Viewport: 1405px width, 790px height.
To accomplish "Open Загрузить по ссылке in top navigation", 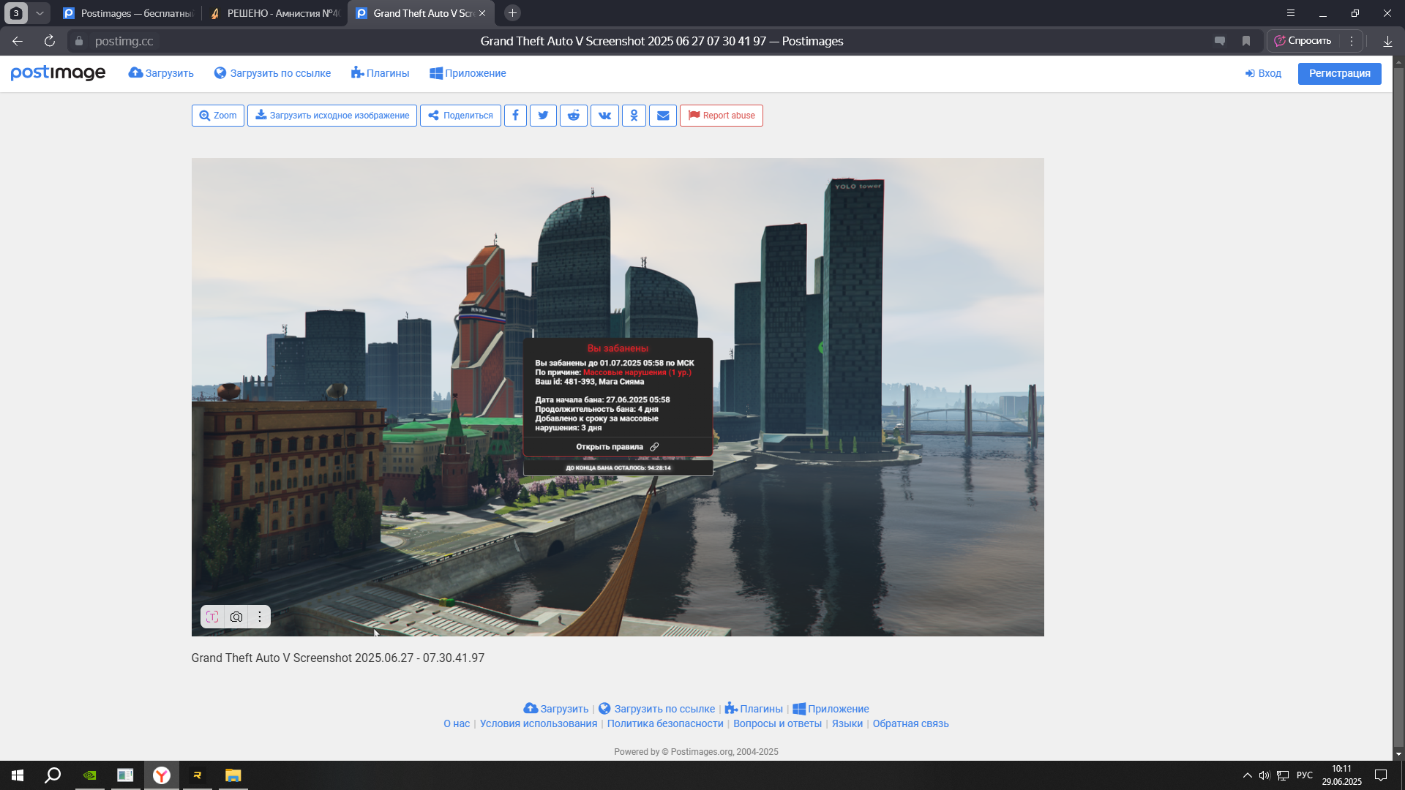I will [272, 73].
